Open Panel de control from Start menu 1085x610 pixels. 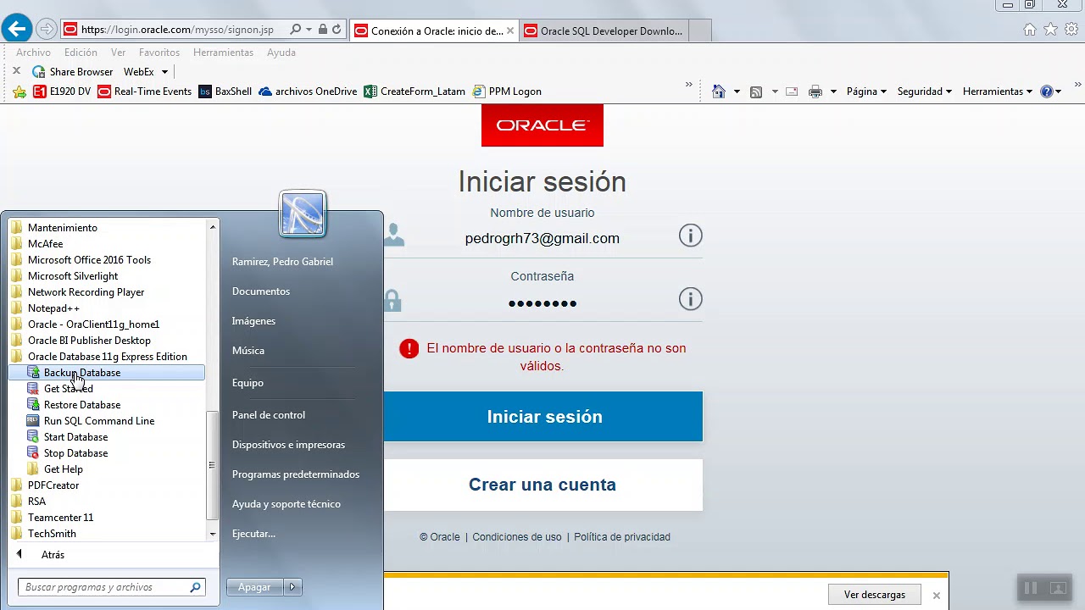point(269,415)
